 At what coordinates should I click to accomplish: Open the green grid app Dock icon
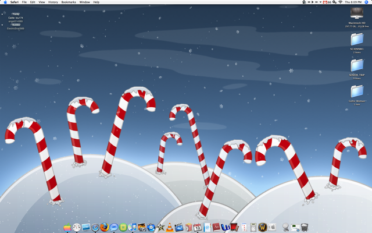123,228
